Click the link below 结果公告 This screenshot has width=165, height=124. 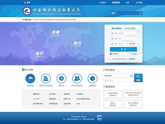tap(67, 104)
